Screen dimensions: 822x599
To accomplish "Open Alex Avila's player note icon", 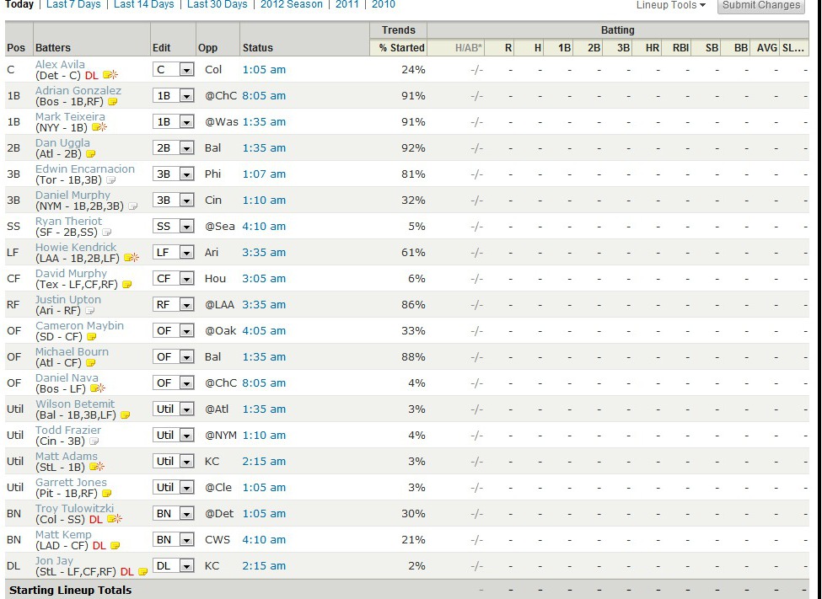I will tap(110, 76).
